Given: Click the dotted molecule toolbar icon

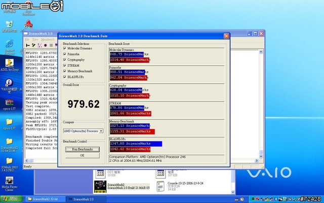Looking at the screenshot, I should point(39,45).
